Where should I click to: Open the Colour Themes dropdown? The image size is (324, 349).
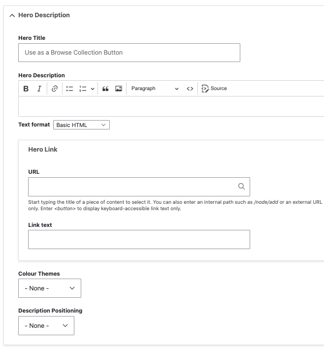click(50, 288)
